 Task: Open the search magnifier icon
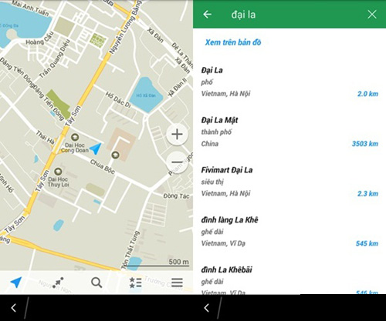coord(96,283)
